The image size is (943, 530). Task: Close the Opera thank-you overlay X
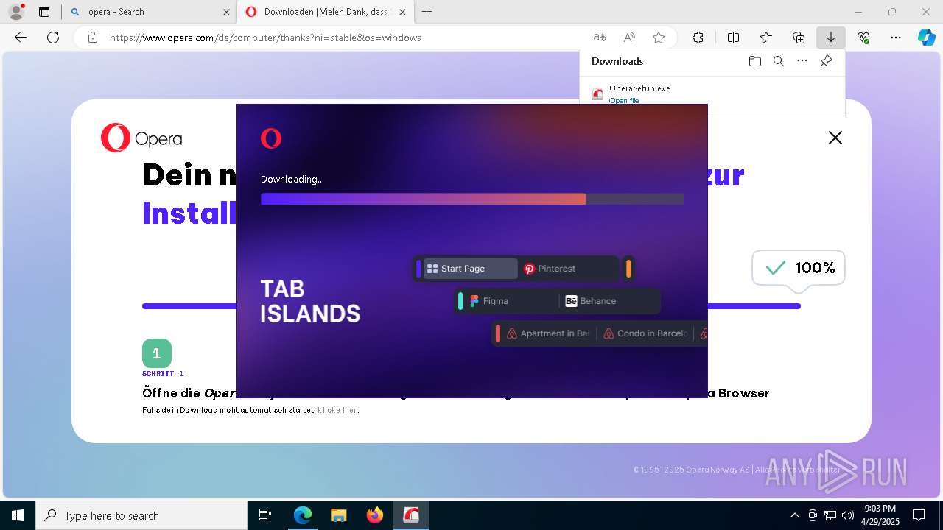click(835, 138)
